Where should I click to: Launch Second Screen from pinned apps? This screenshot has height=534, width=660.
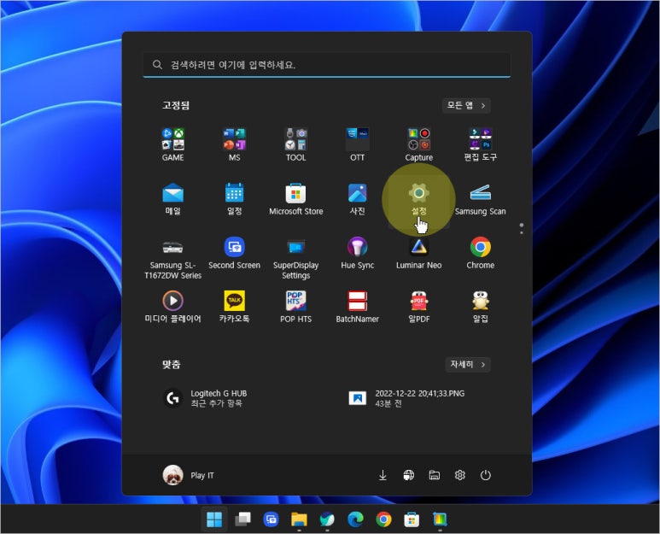coord(235,253)
